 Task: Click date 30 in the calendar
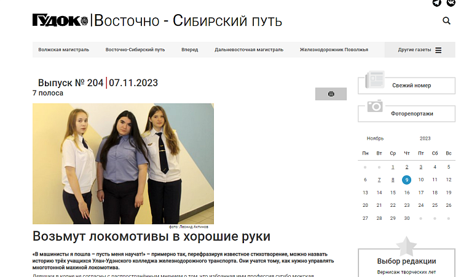point(407,218)
